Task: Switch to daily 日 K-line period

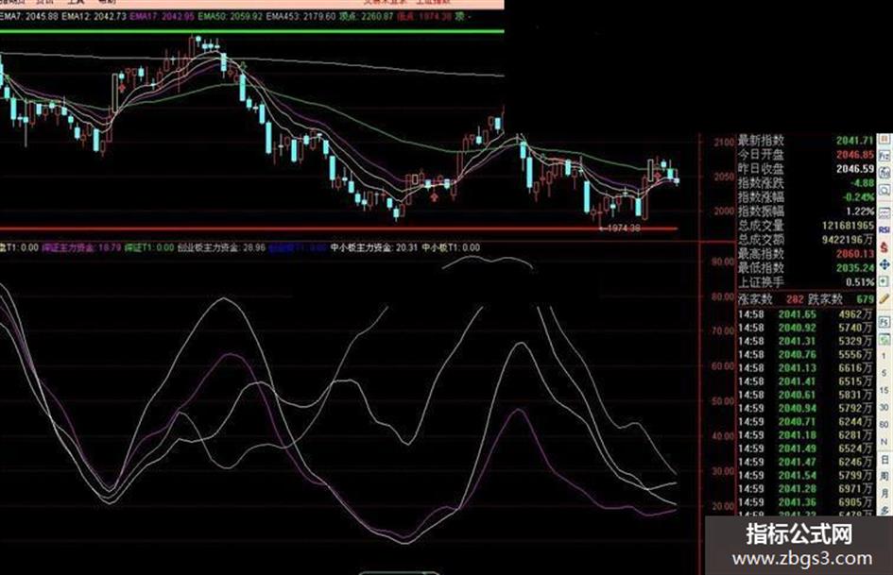Action: pos(884,460)
